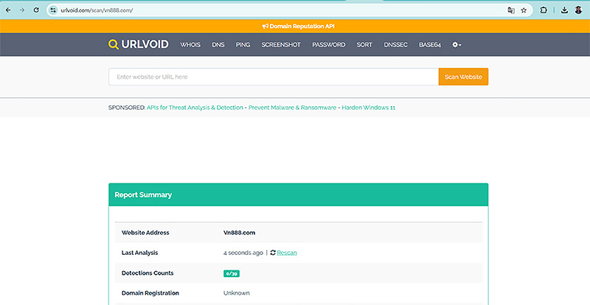Focus the 'Enter website or URL here' field
590x305 pixels.
[274, 77]
